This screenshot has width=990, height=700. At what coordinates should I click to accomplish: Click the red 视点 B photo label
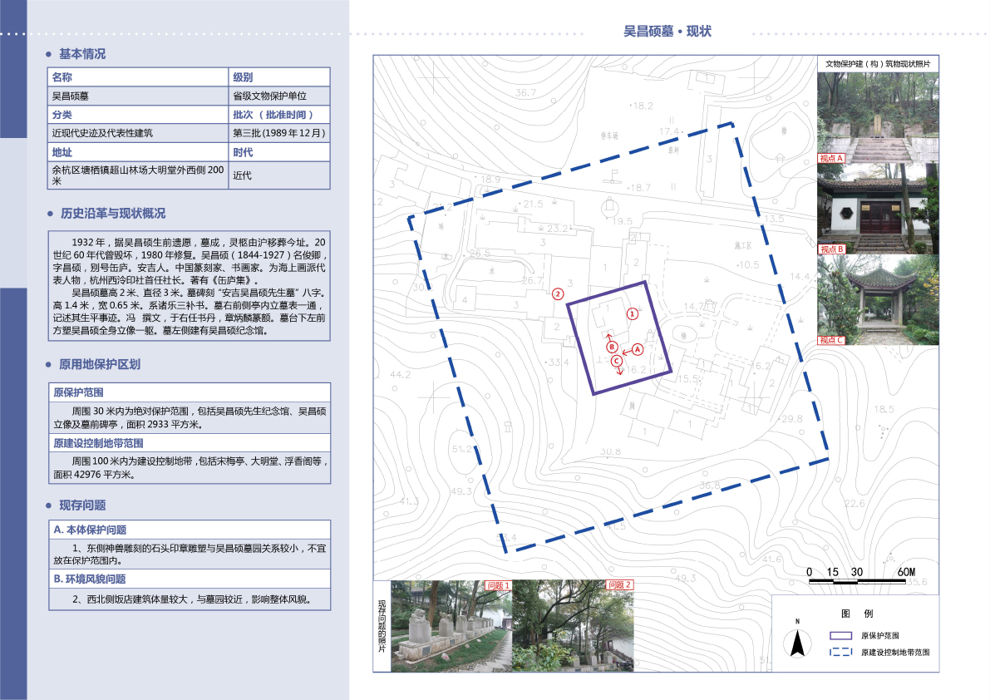click(831, 249)
